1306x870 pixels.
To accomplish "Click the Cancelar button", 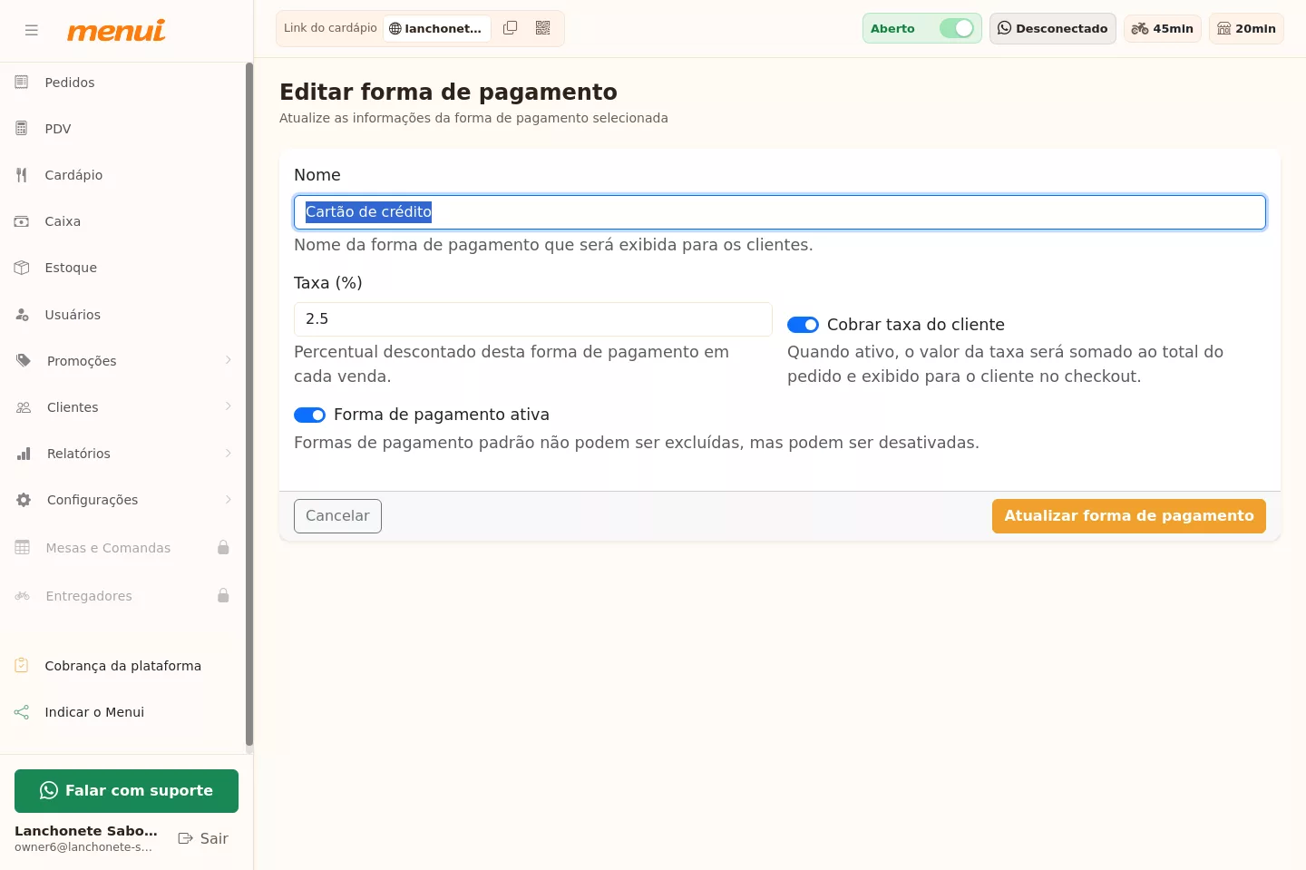I will click(337, 516).
